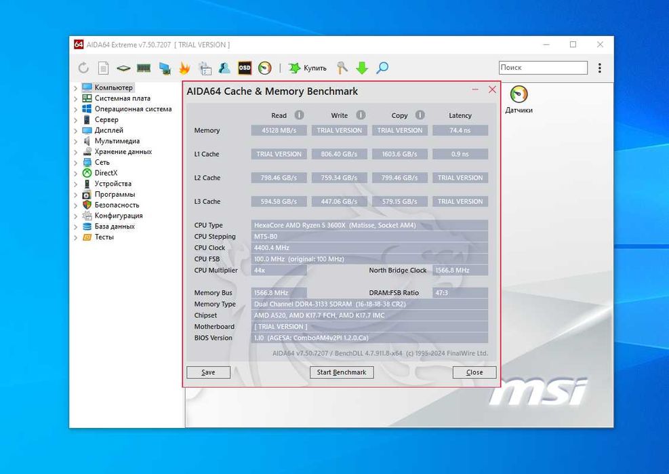The height and width of the screenshot is (474, 669).
Task: Open the preferences checklist toolbar icon
Action: coord(205,68)
